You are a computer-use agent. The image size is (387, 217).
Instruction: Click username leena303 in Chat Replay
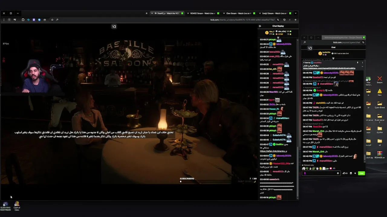tap(275, 52)
